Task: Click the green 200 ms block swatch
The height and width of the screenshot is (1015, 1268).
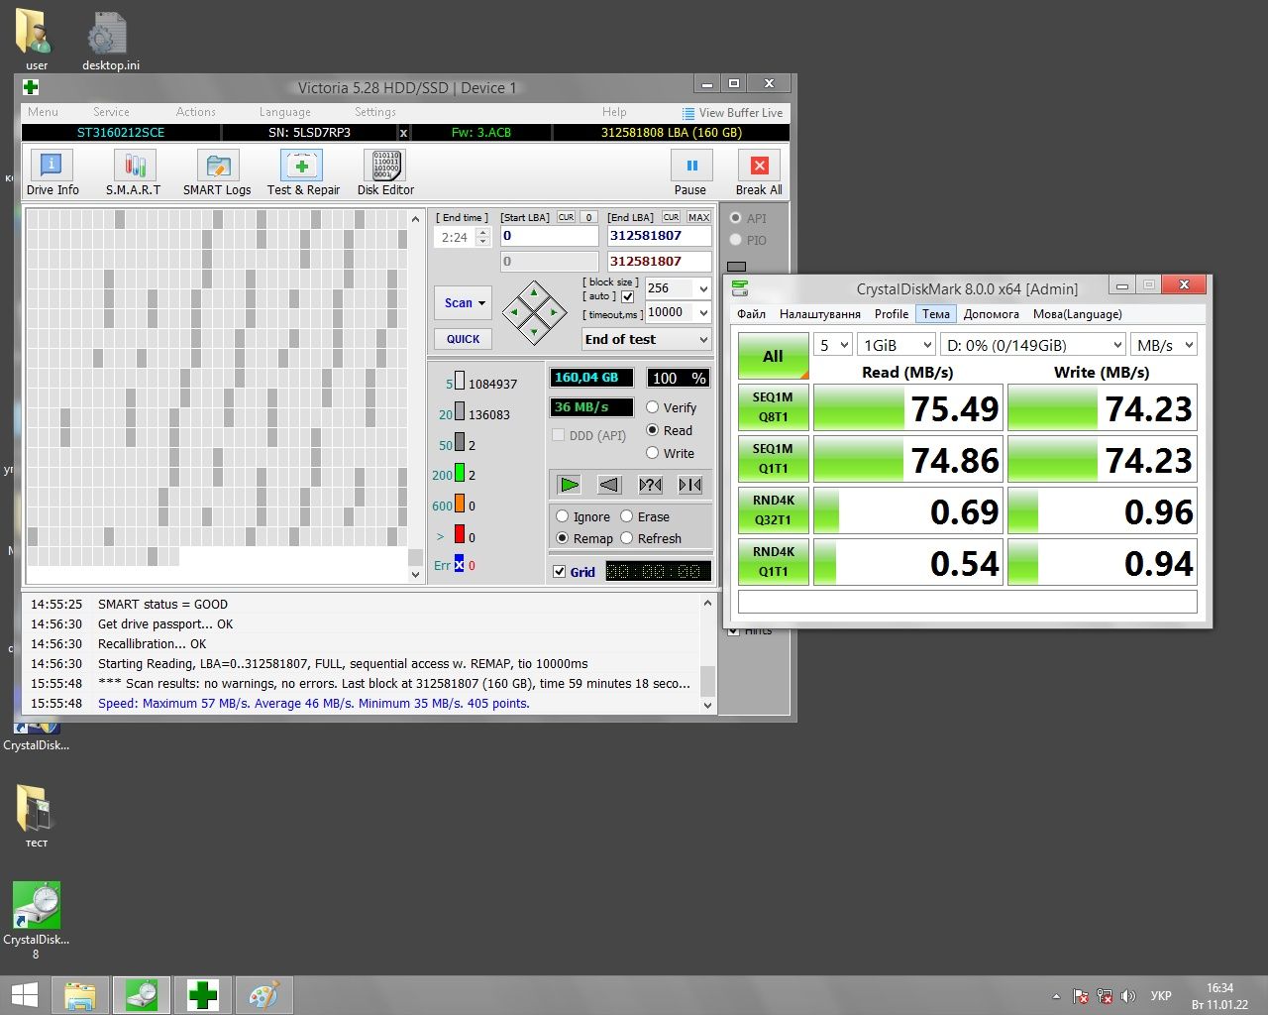Action: pos(460,474)
